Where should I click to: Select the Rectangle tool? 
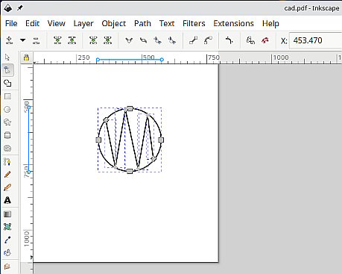click(7, 96)
